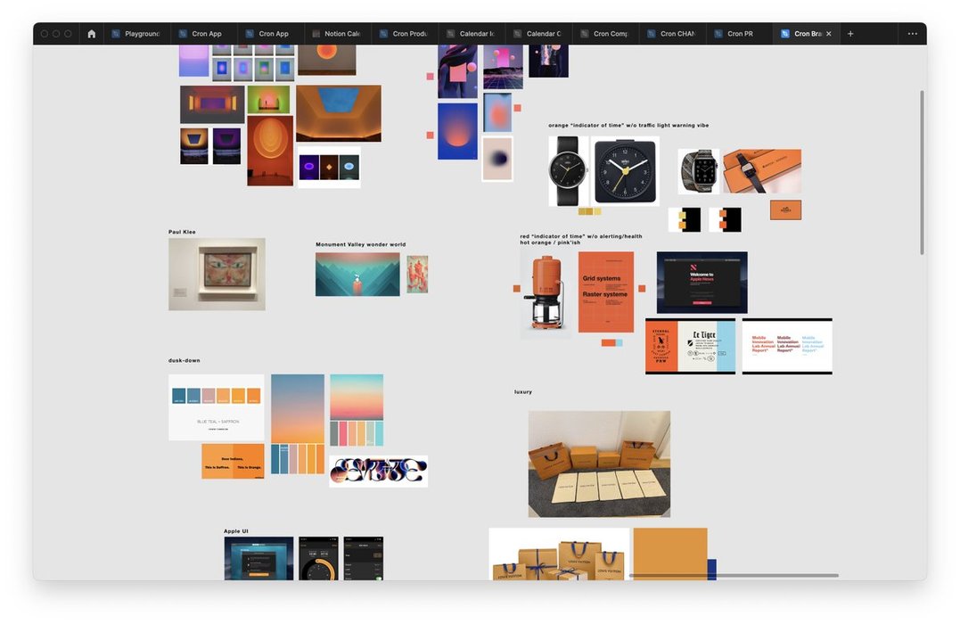This screenshot has width=960, height=624.
Task: Select the black square Braun alarm clock image
Action: (x=626, y=171)
